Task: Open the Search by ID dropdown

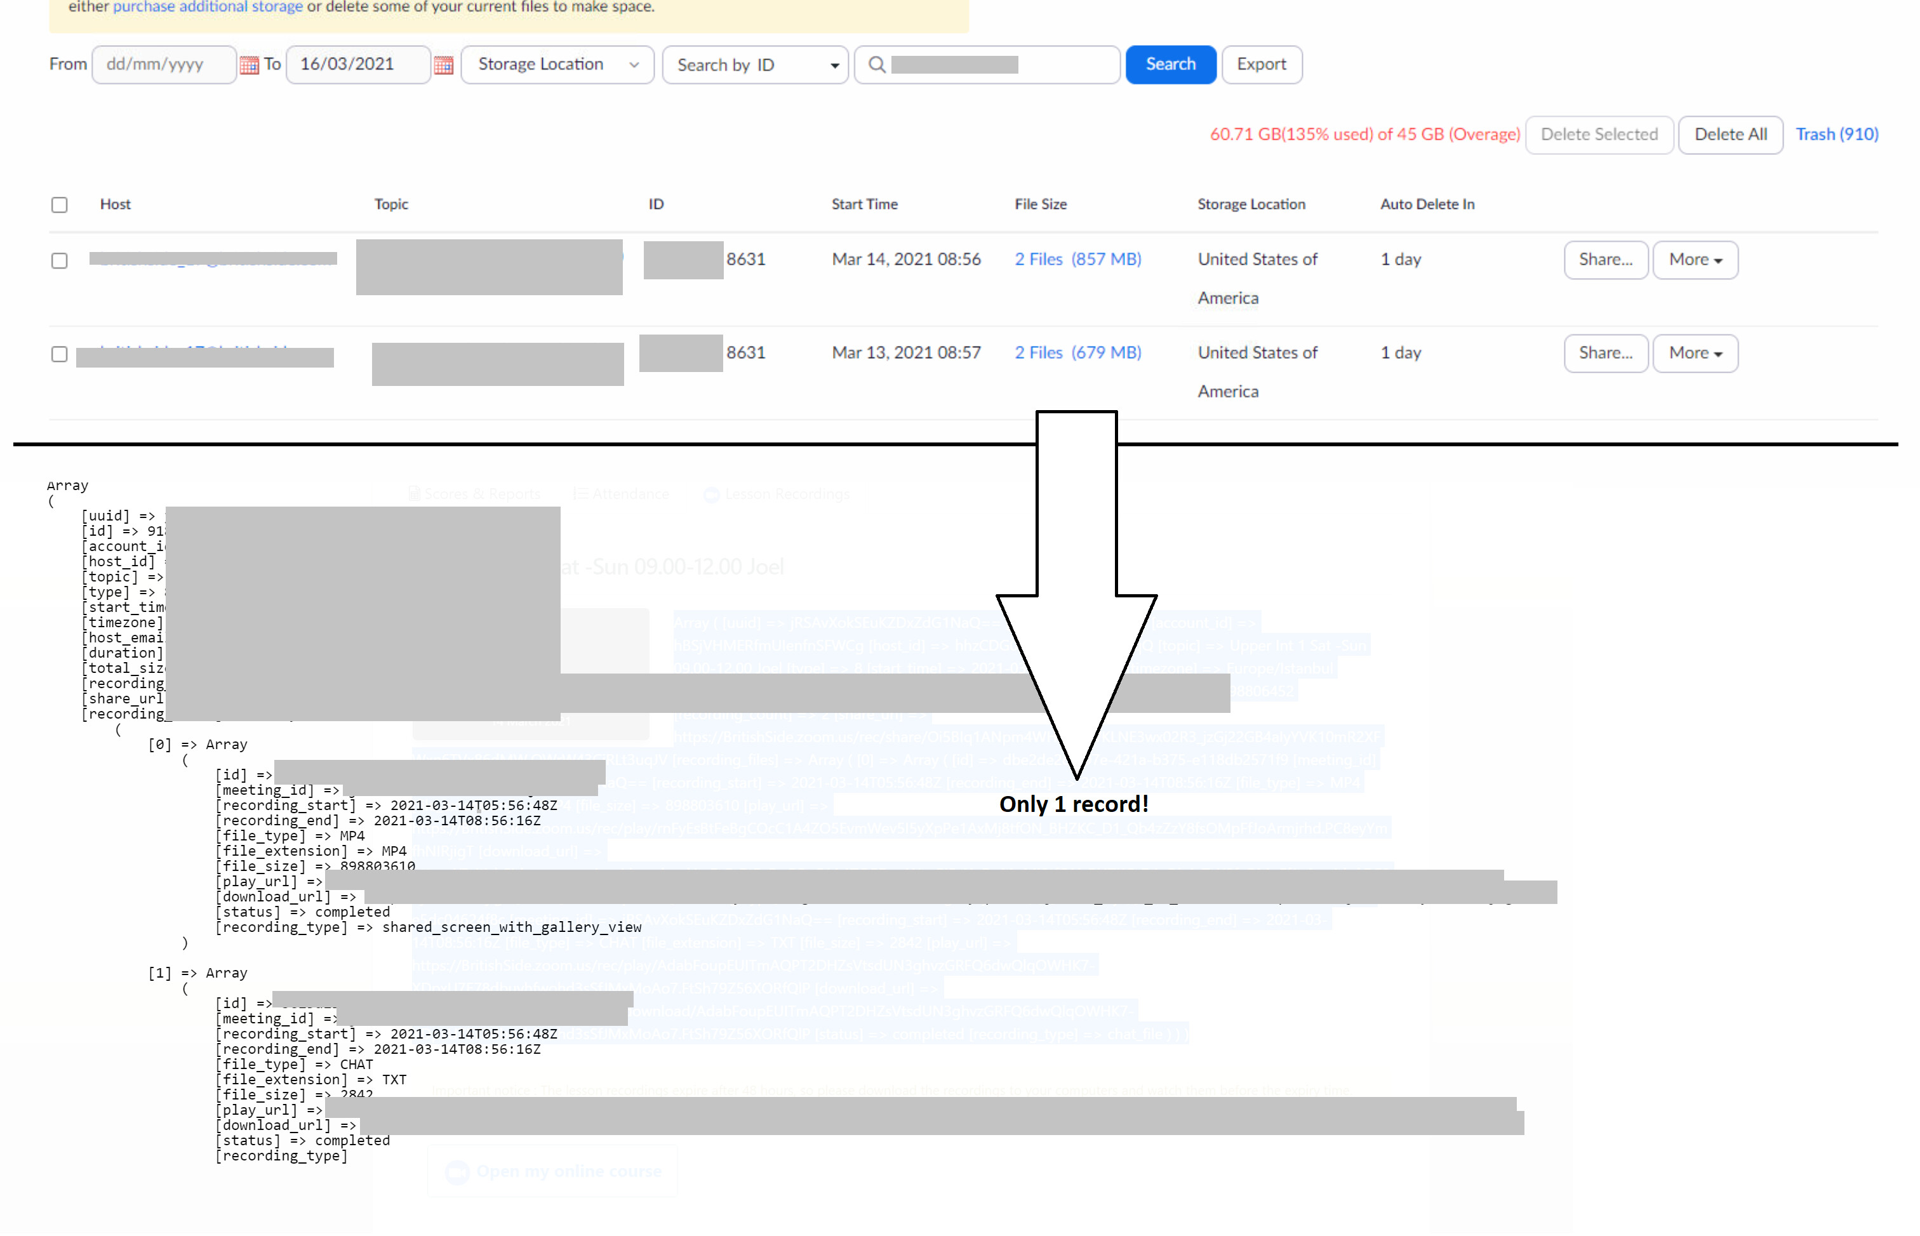Action: [x=756, y=65]
